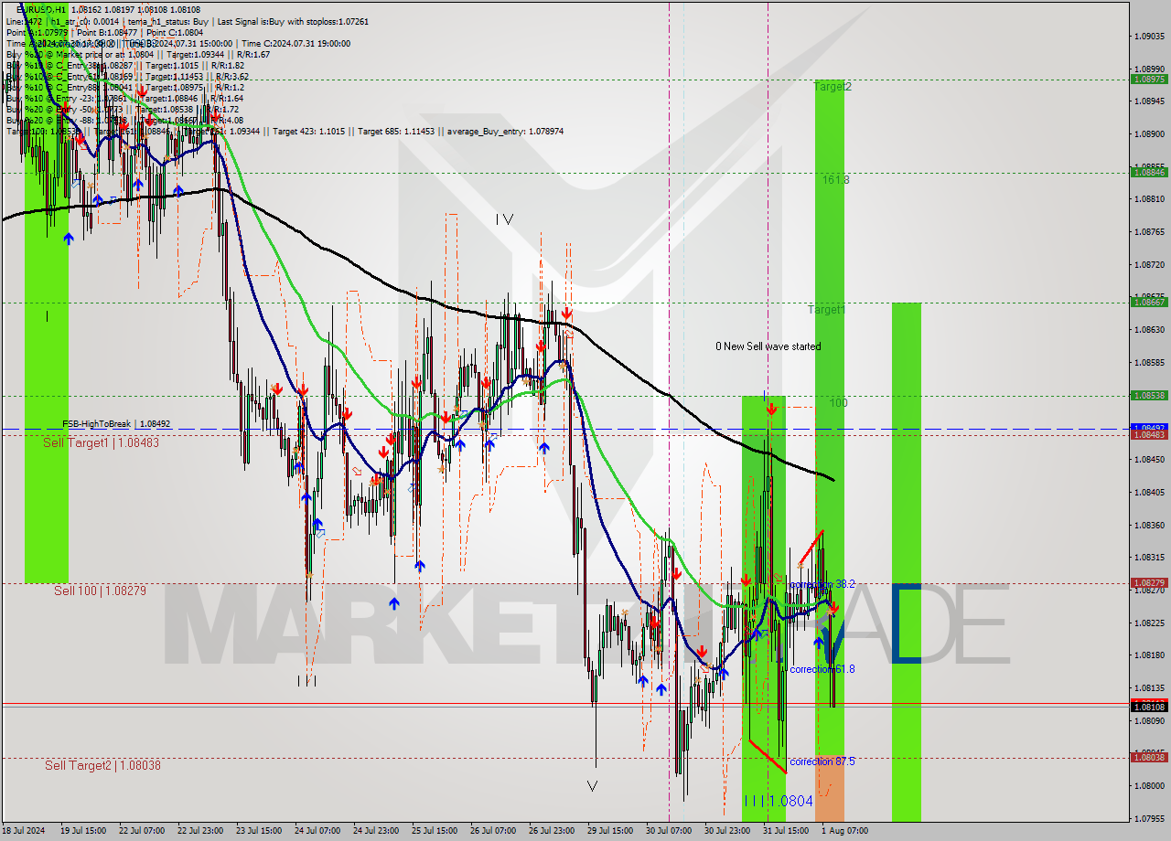Click the current price 1.08108 tag
The width and height of the screenshot is (1171, 841).
point(1149,707)
